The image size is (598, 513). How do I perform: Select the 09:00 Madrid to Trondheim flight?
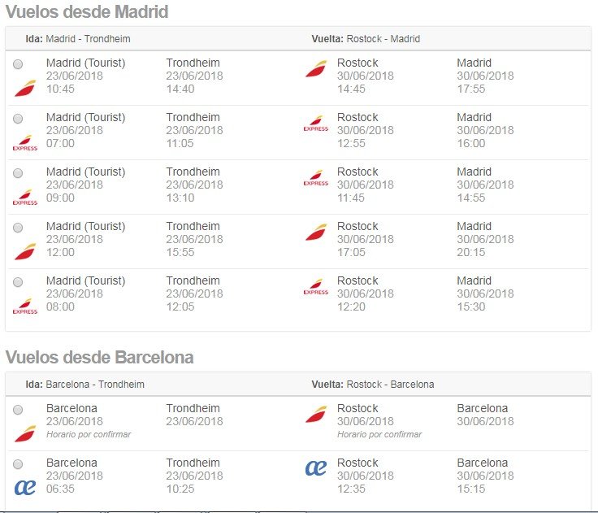pos(18,173)
